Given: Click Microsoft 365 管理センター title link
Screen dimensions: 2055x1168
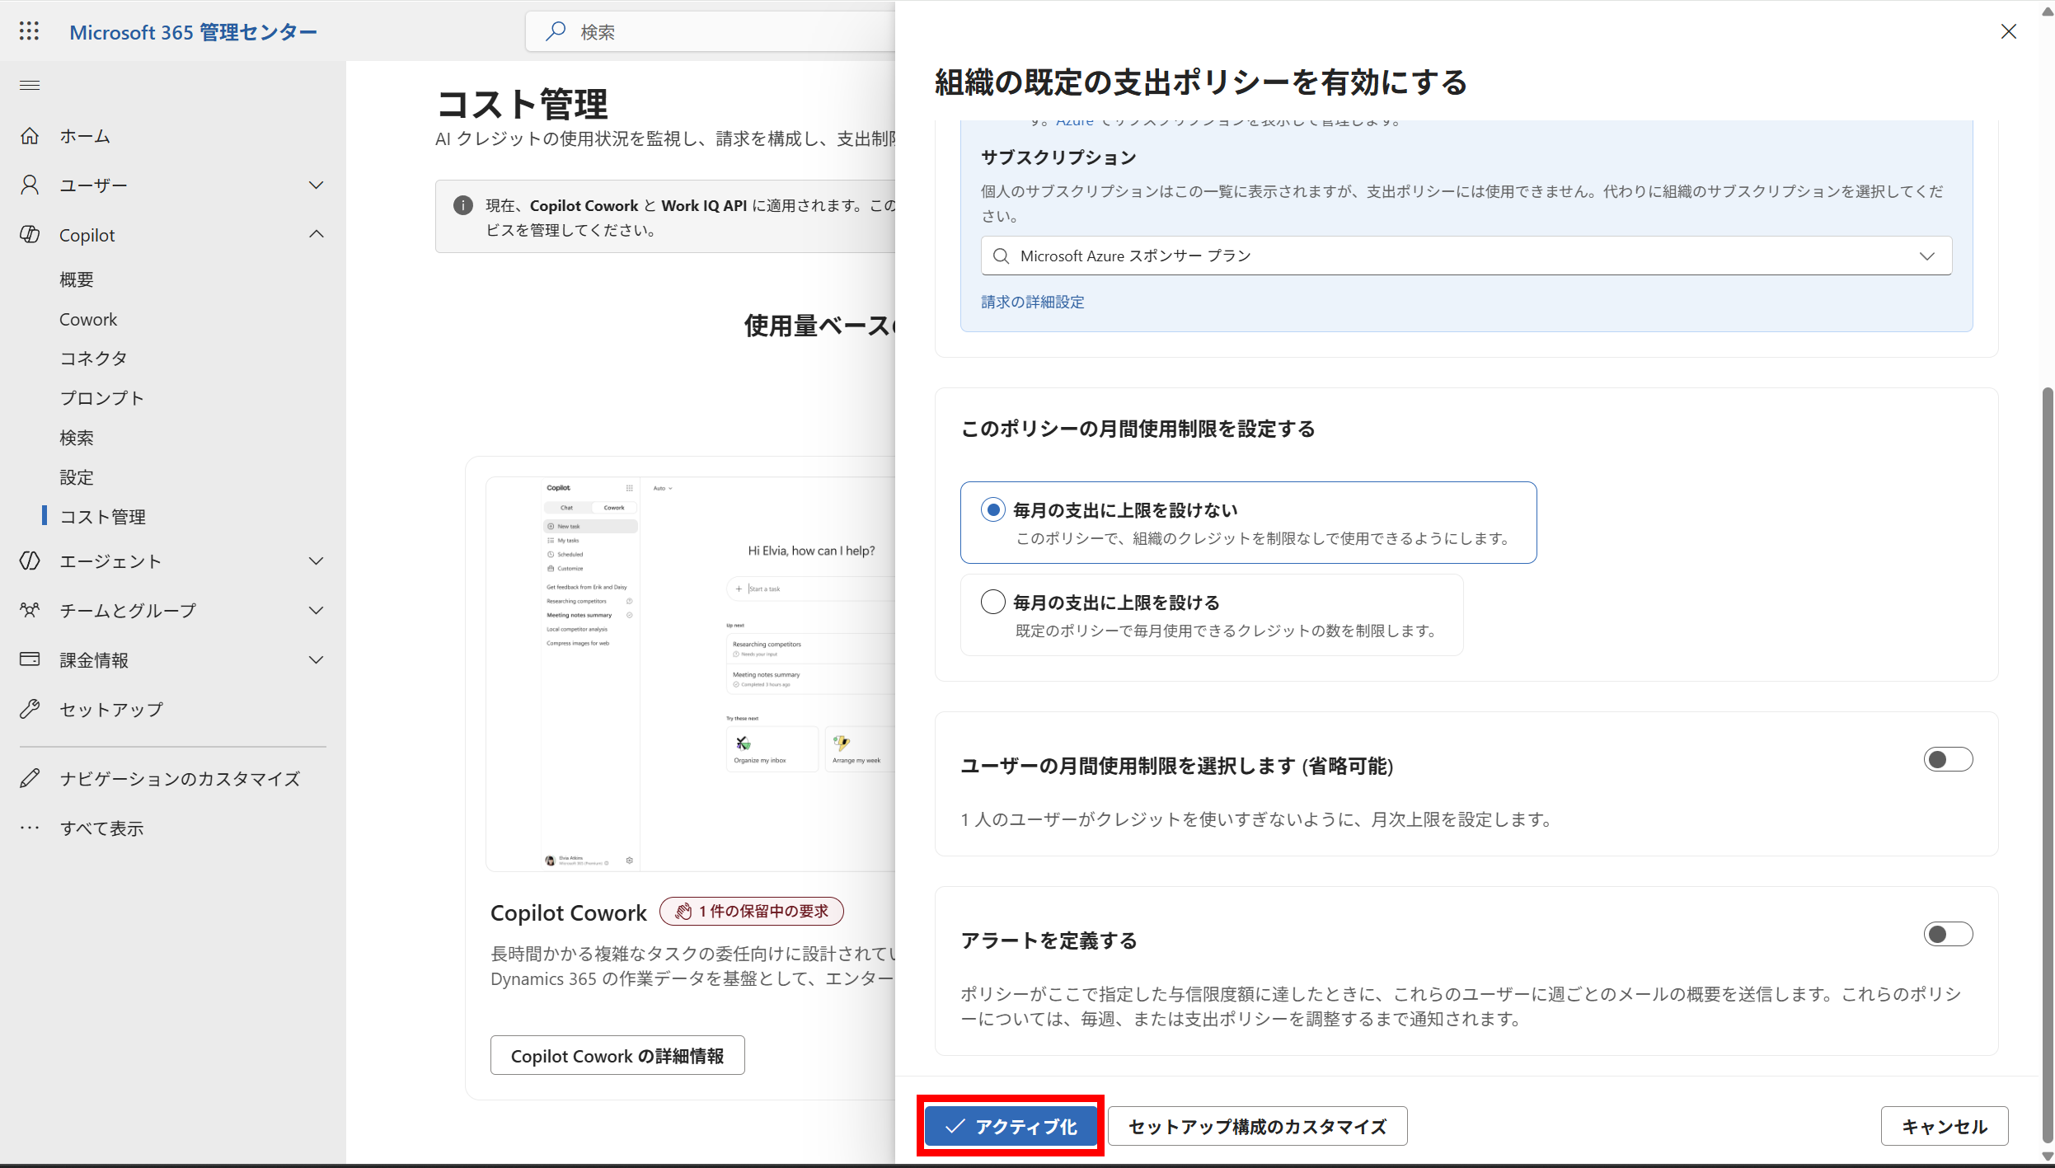Looking at the screenshot, I should [x=193, y=31].
